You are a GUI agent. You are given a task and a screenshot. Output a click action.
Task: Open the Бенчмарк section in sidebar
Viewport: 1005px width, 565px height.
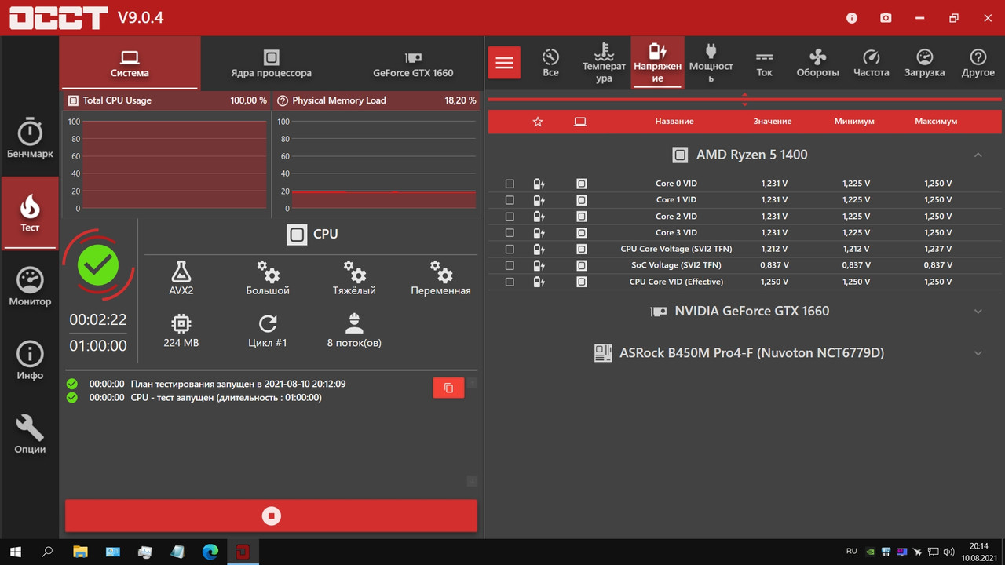pos(30,138)
